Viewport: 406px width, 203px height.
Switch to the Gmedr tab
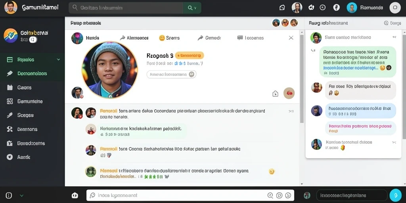pyautogui.click(x=209, y=38)
